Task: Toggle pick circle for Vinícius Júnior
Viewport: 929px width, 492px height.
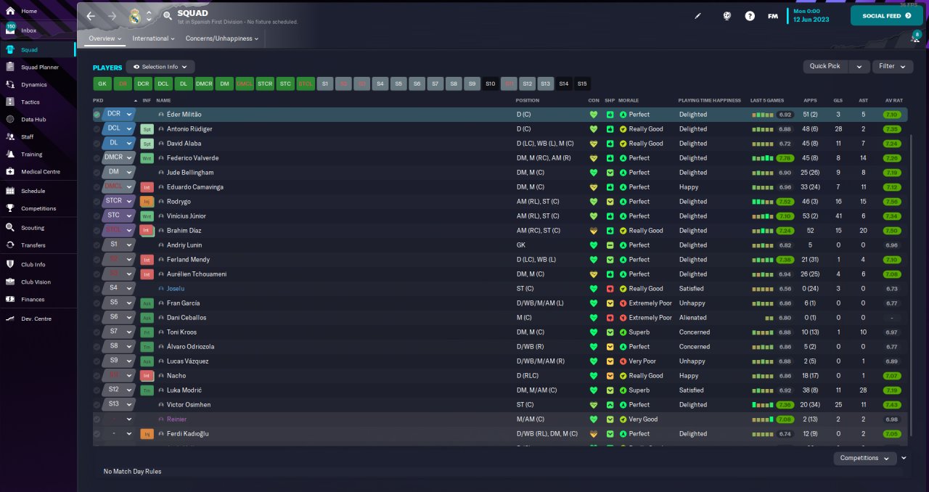Action: pyautogui.click(x=97, y=216)
